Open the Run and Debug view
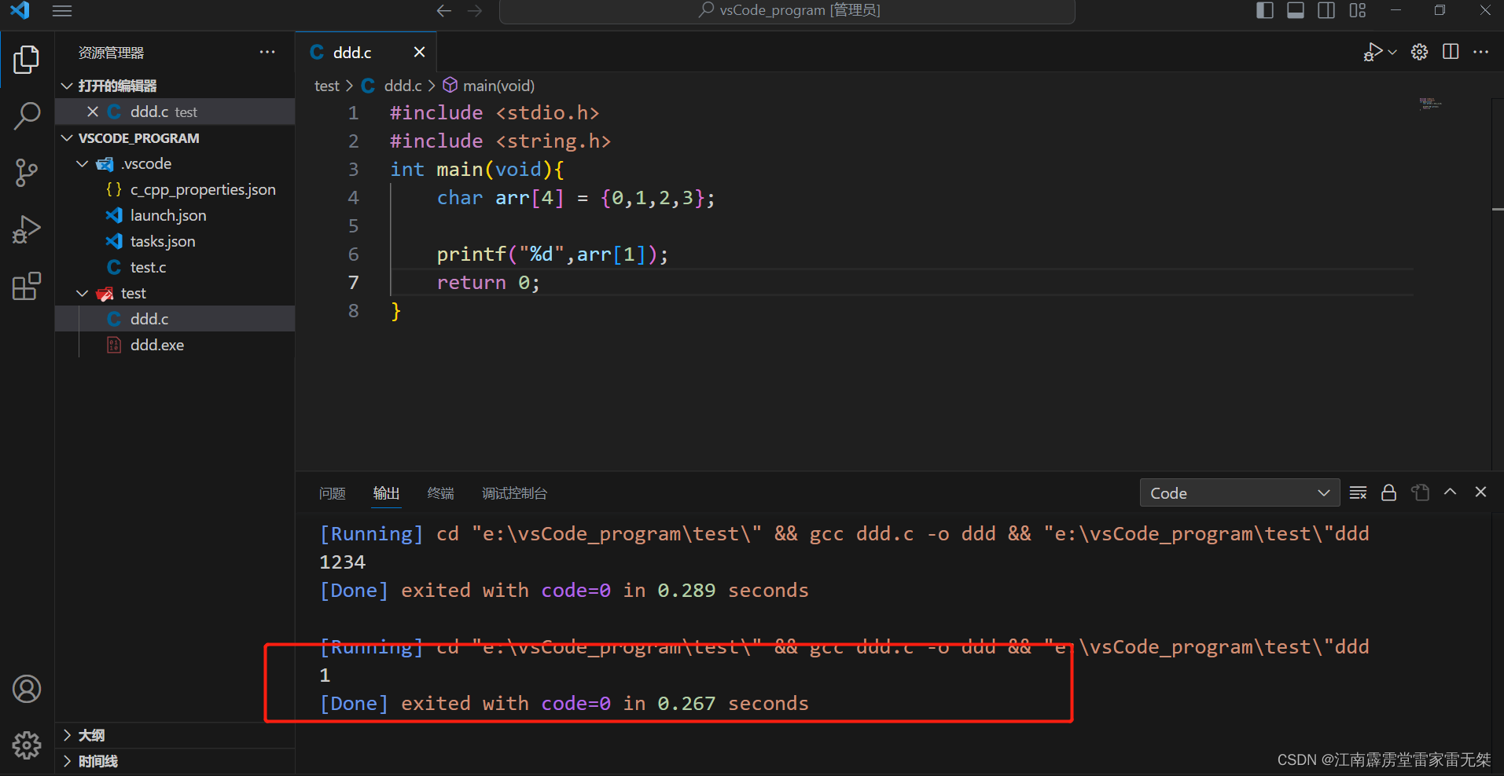This screenshot has width=1504, height=776. click(27, 229)
